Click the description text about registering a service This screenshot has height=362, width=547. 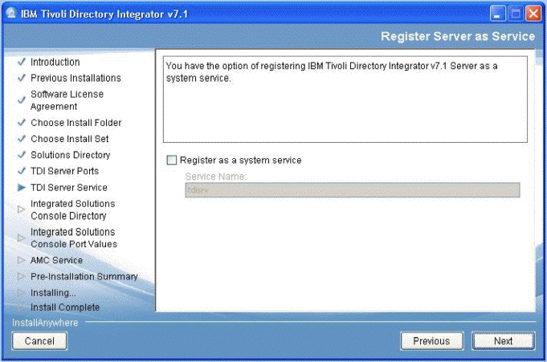pos(332,72)
